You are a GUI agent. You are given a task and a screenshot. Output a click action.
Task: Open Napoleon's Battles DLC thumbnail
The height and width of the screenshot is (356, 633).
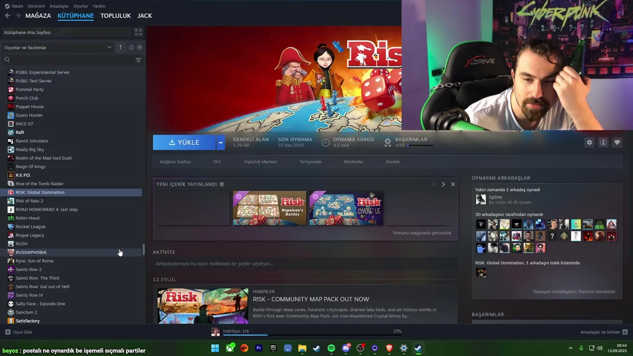pyautogui.click(x=270, y=208)
